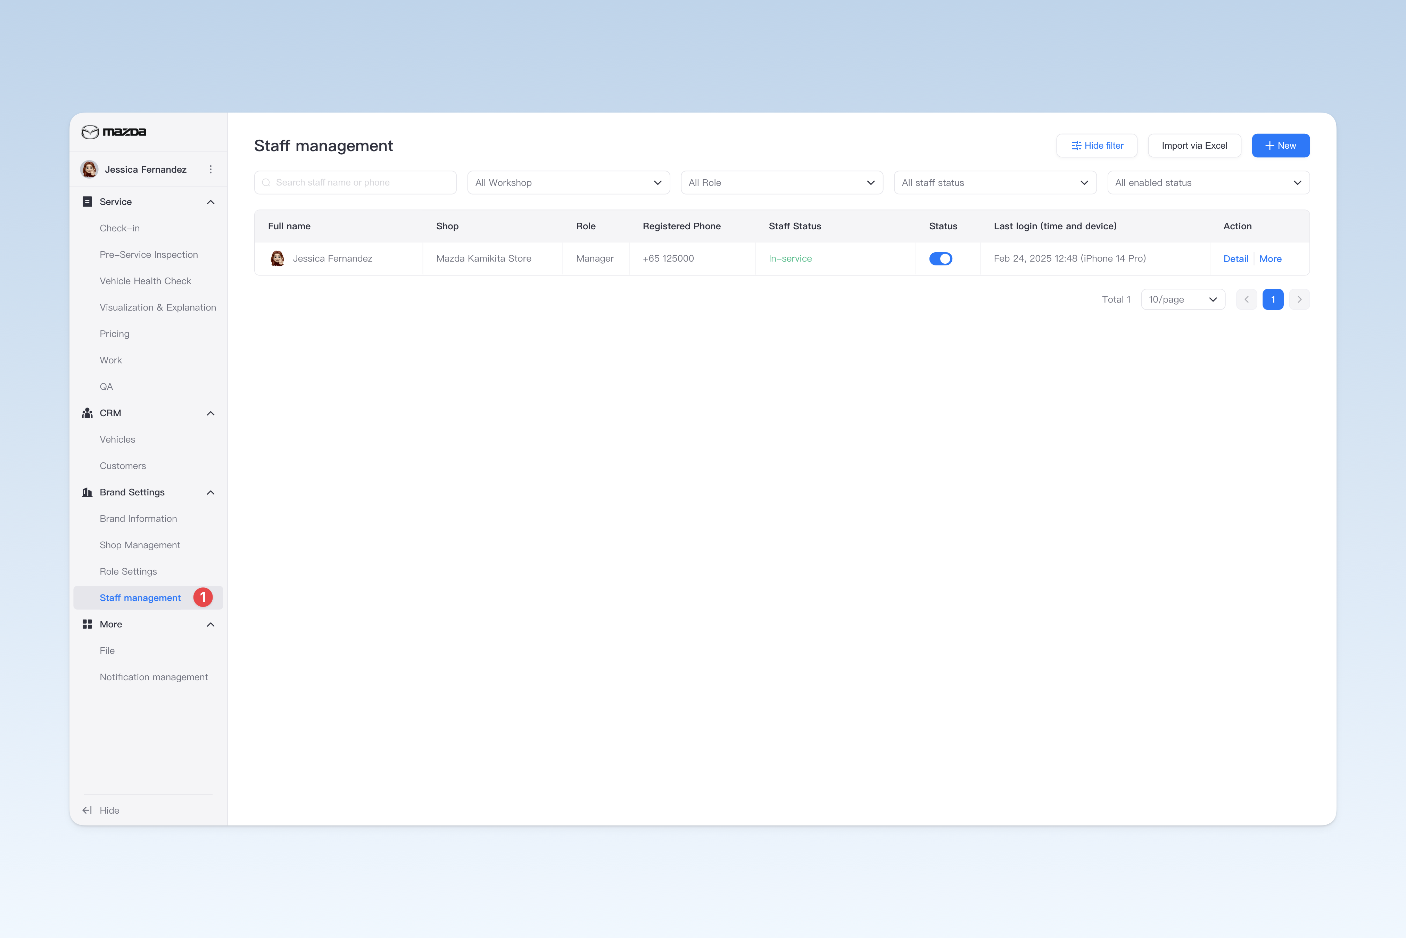Go to the previous page arrow
The height and width of the screenshot is (938, 1406).
tap(1246, 299)
